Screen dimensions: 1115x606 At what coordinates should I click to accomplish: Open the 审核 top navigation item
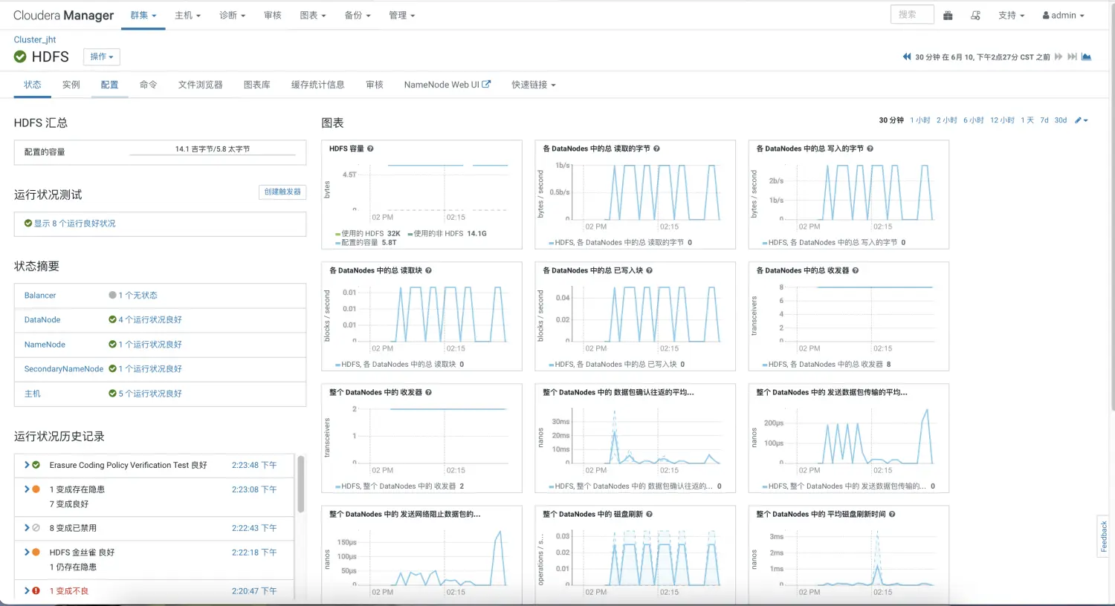[273, 15]
